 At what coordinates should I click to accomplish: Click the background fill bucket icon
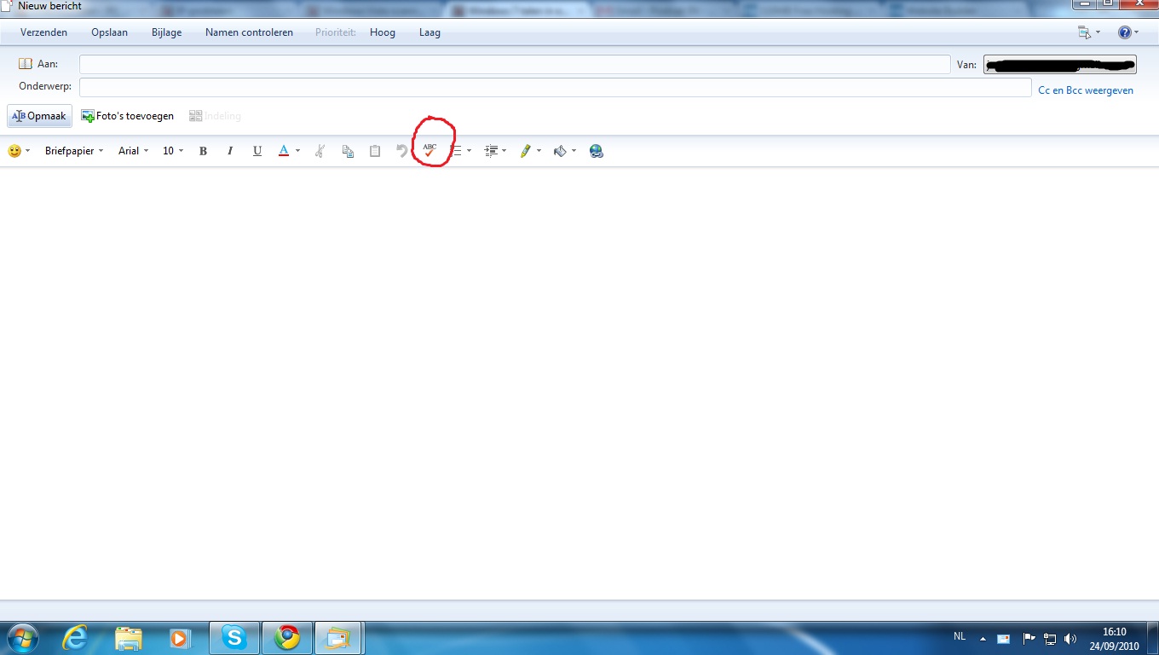(x=560, y=151)
